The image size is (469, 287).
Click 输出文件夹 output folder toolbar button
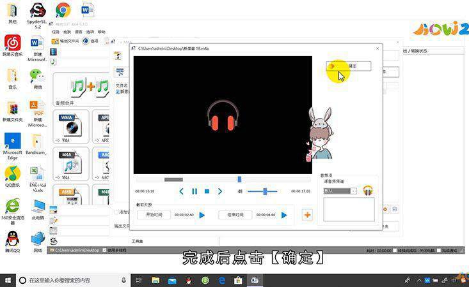point(65,41)
